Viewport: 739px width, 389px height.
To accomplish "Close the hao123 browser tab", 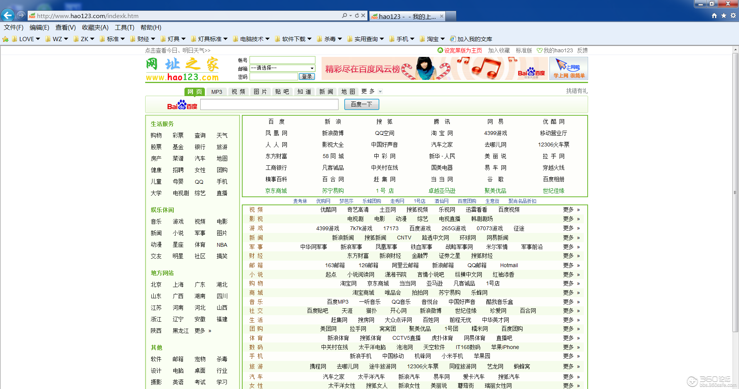I will point(441,16).
